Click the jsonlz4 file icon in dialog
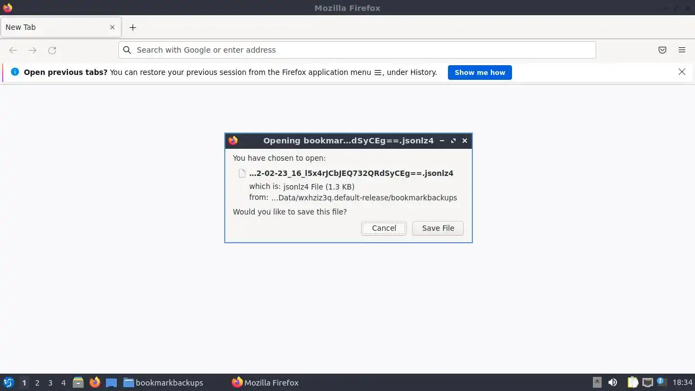 (242, 173)
